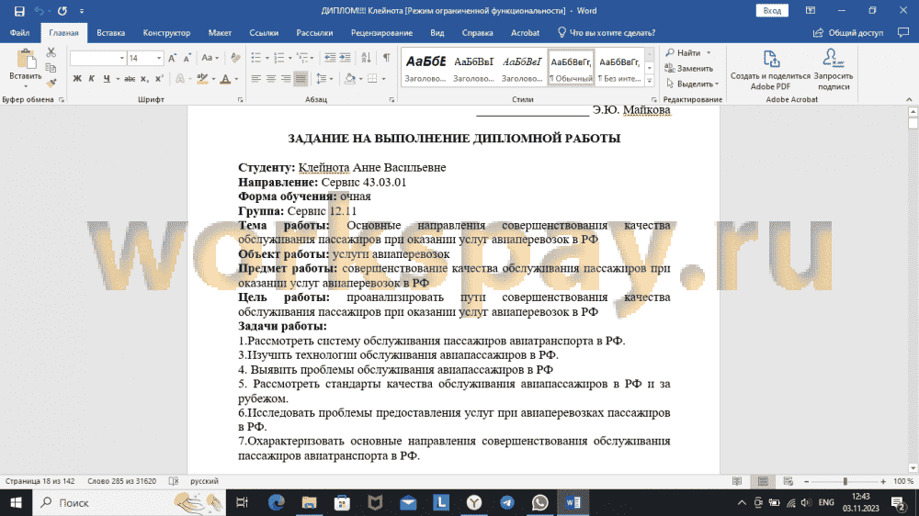Request signatures via Adobe Acrobat
This screenshot has height=516, width=919.
point(834,70)
